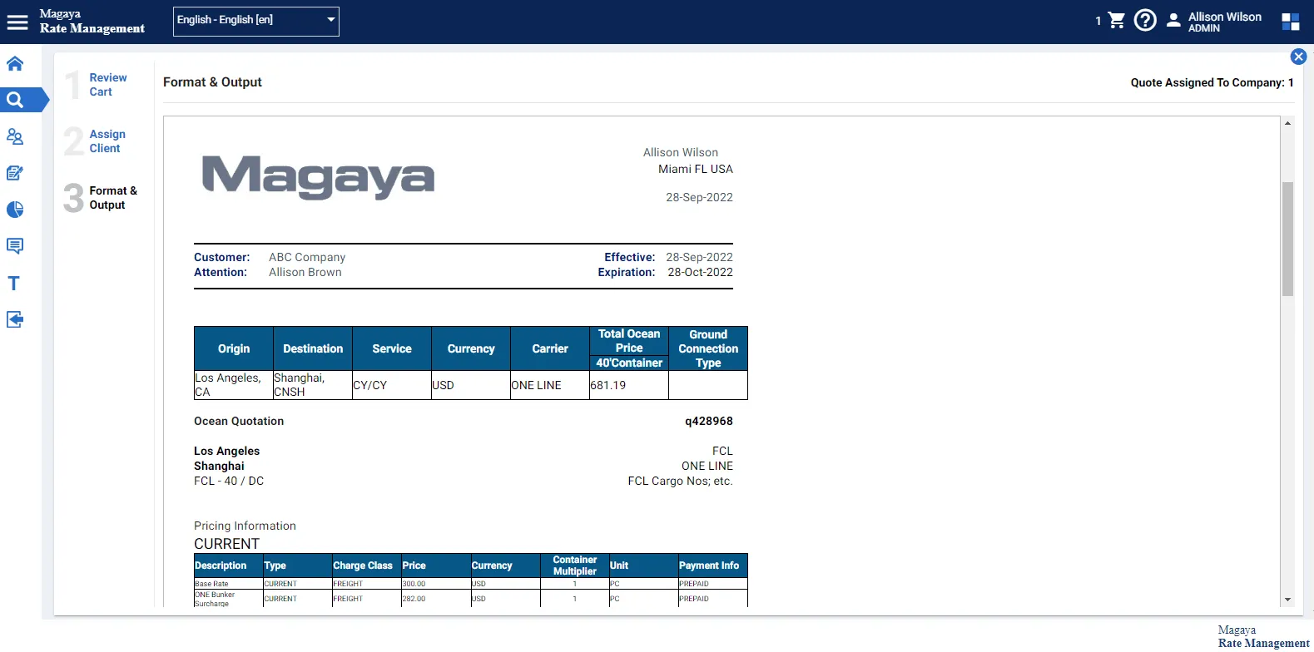
Task: Click the expiration date 28-Oct-2022
Action: (x=701, y=272)
